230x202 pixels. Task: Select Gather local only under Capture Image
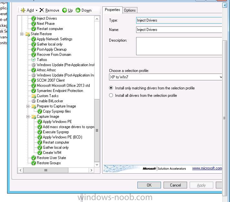[56, 147]
